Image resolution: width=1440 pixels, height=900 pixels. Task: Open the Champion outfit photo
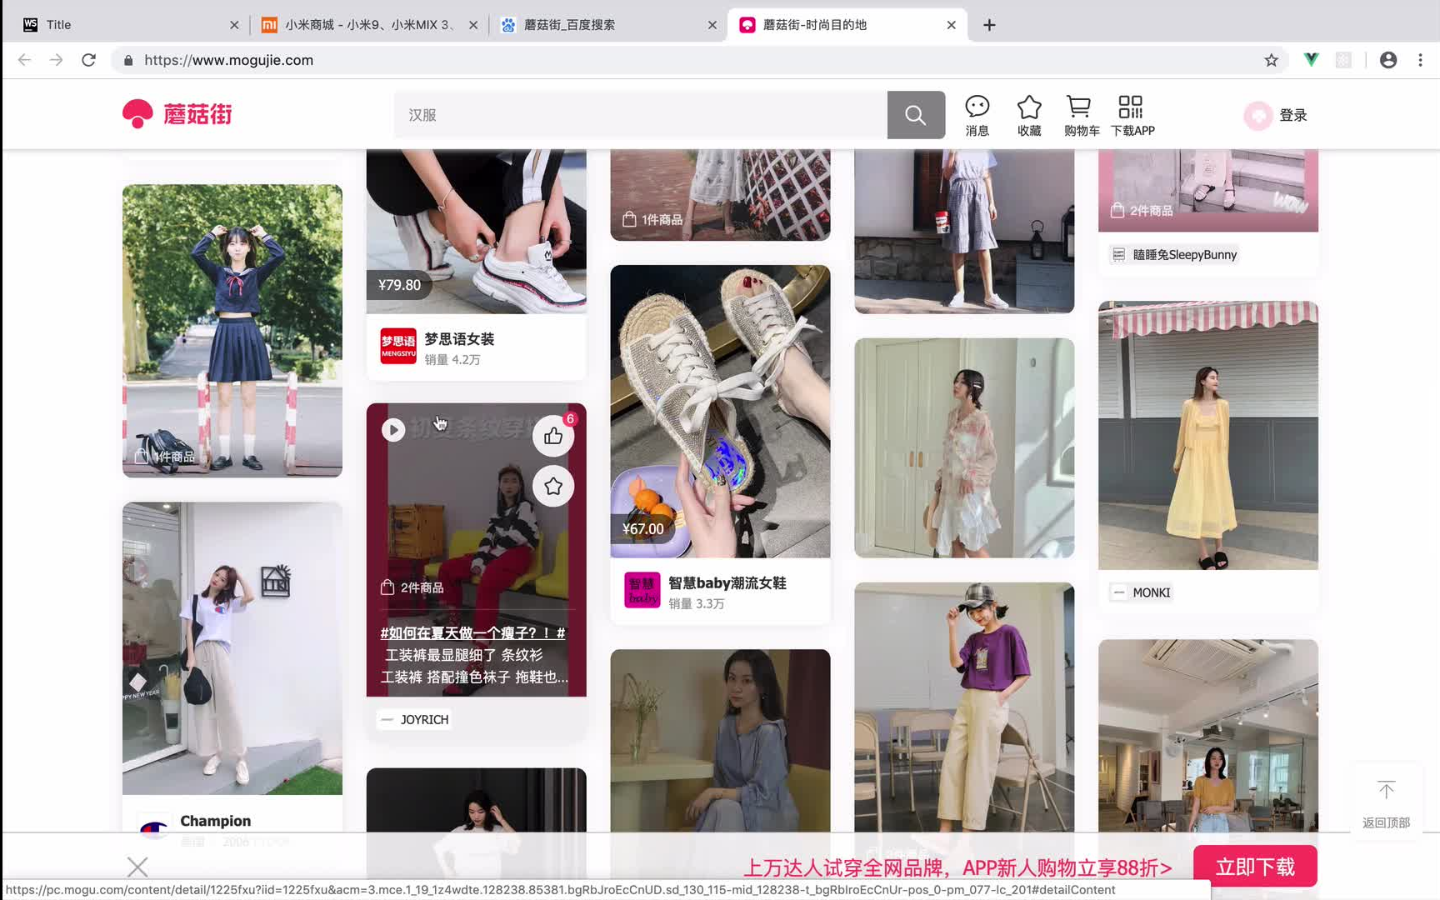[x=232, y=648]
